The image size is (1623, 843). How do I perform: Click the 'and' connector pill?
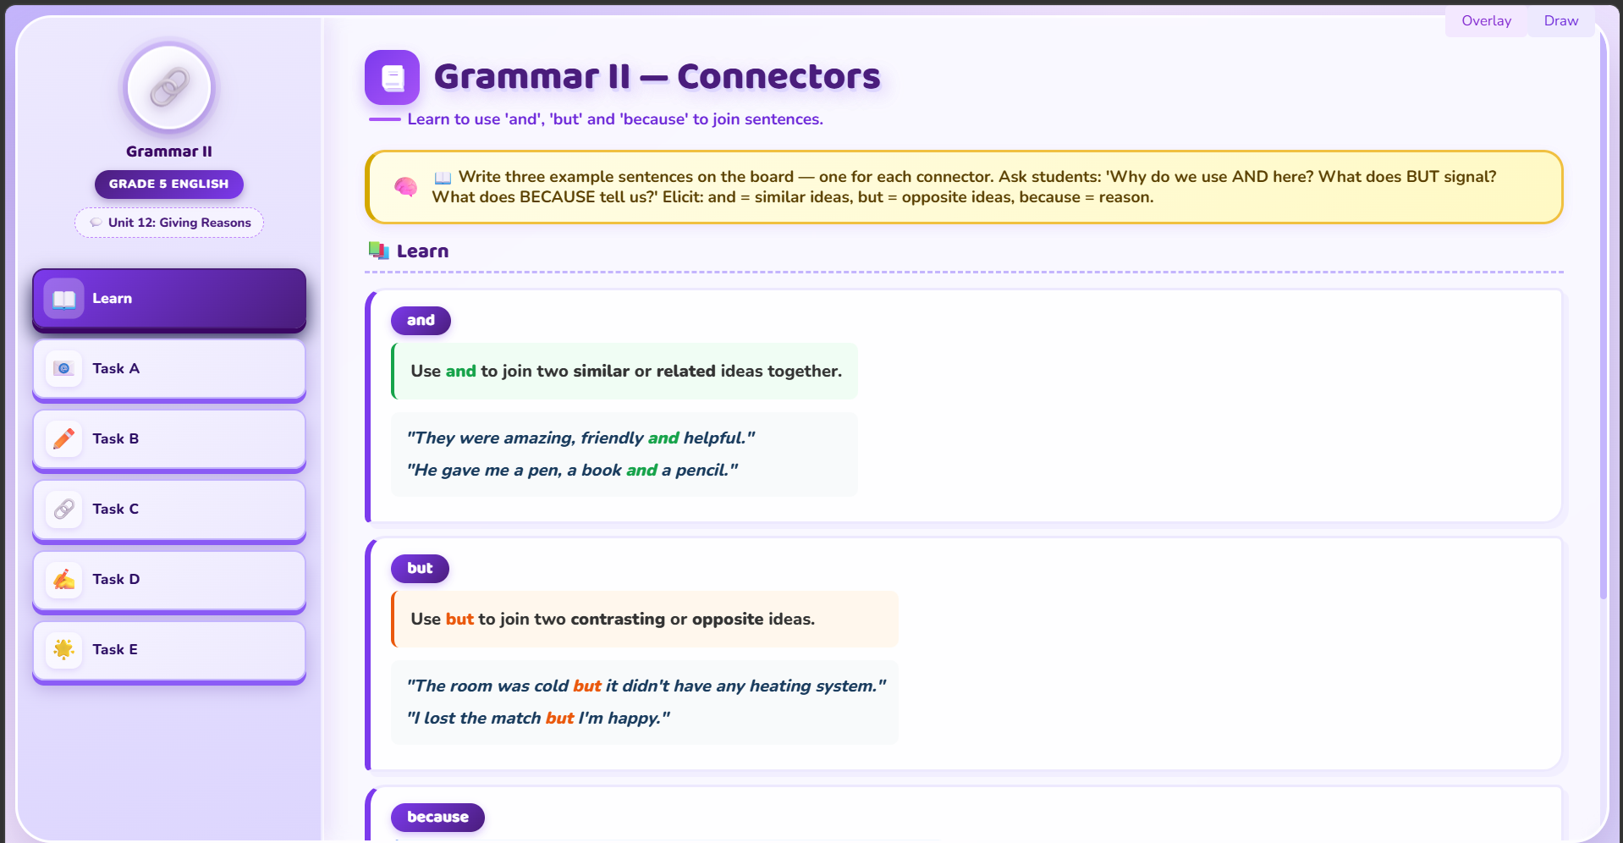421,321
